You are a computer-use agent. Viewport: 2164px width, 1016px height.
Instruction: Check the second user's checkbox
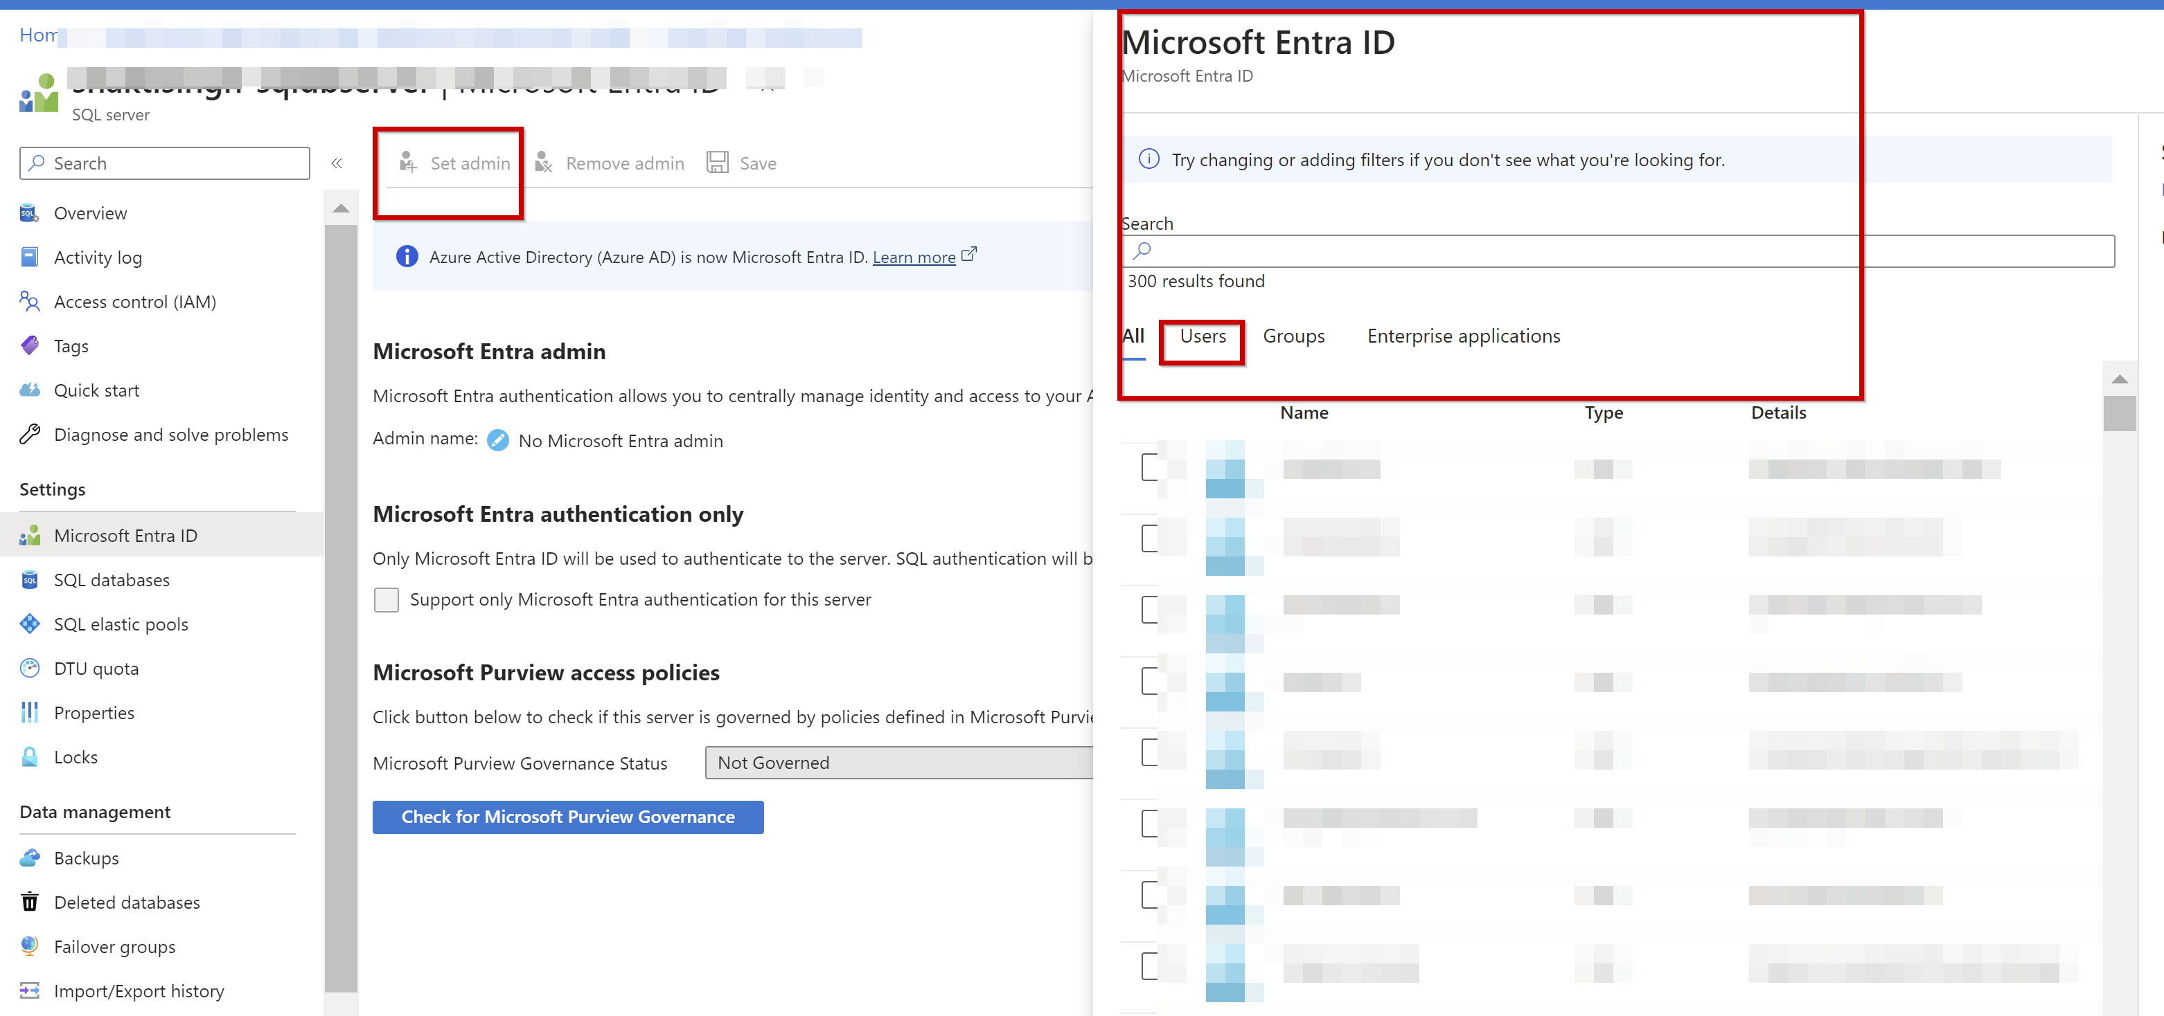(1150, 538)
